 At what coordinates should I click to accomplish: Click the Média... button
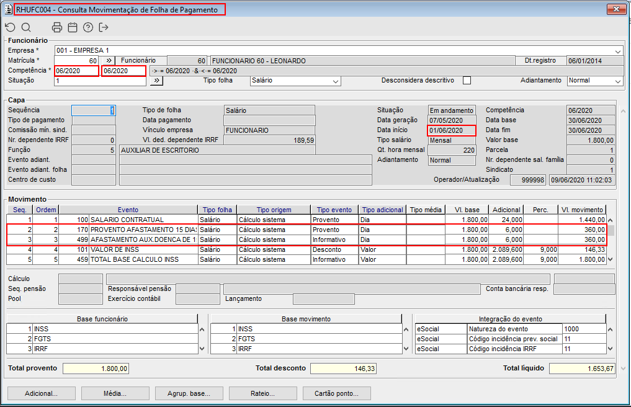115,393
